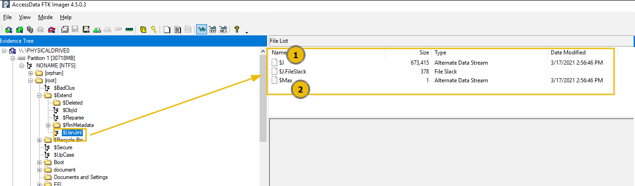Click the Create Custom Content Image icon
Screen dimensions: 635x186
(x=108, y=29)
